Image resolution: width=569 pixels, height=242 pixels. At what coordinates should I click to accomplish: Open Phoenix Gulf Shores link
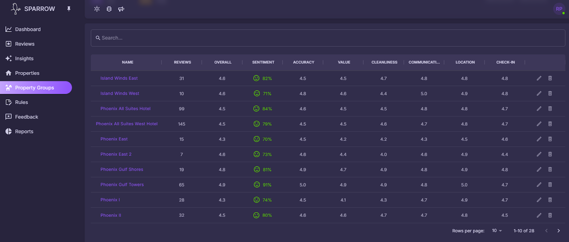[x=122, y=170]
